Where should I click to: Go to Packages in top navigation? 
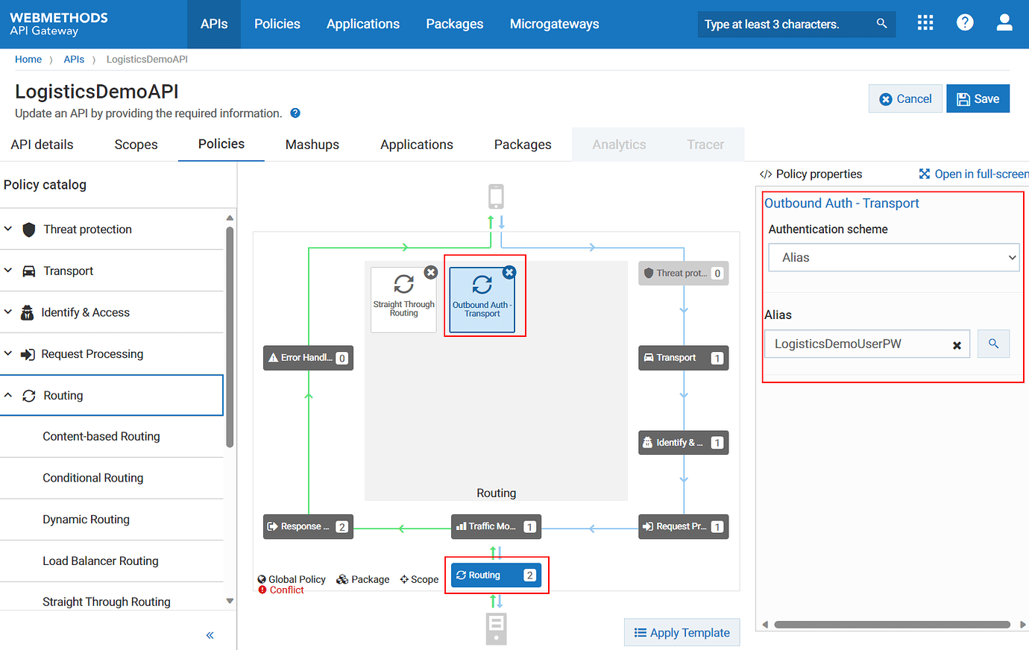point(455,24)
